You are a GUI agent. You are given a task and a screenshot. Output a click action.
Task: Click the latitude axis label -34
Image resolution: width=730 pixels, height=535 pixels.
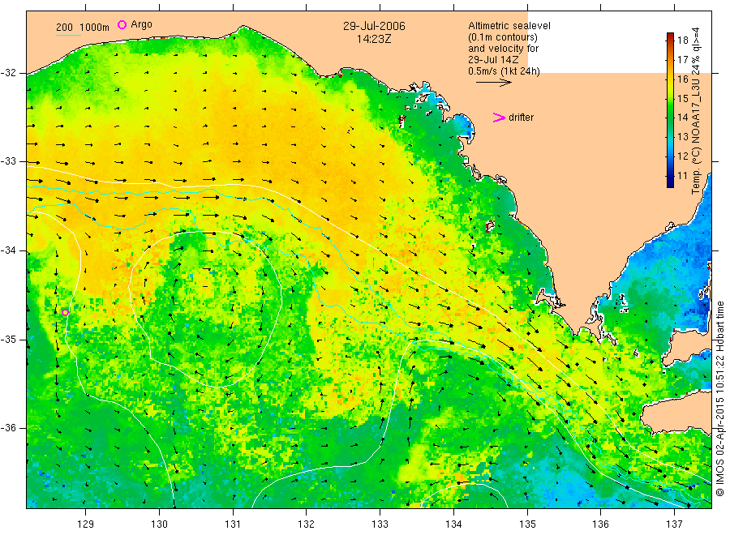9,250
